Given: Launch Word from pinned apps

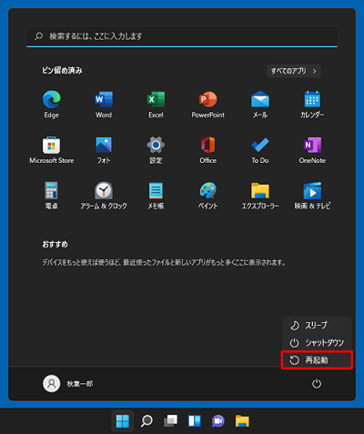Looking at the screenshot, I should tap(104, 105).
